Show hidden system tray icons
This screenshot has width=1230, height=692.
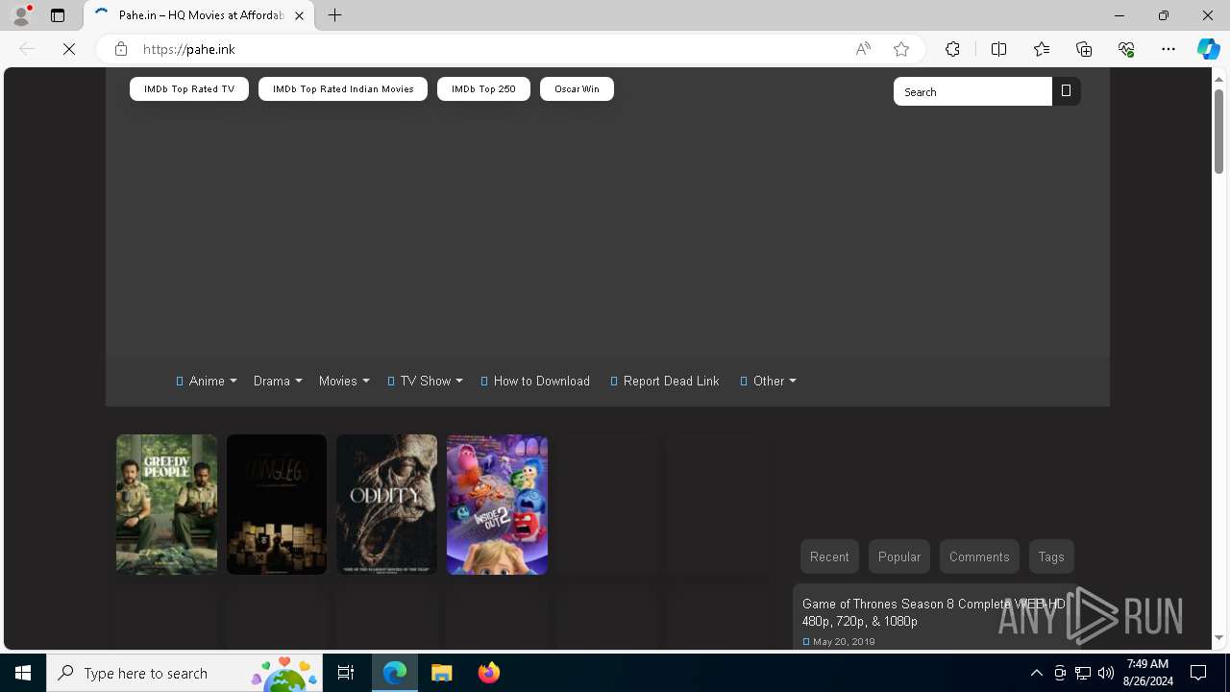coord(1036,673)
